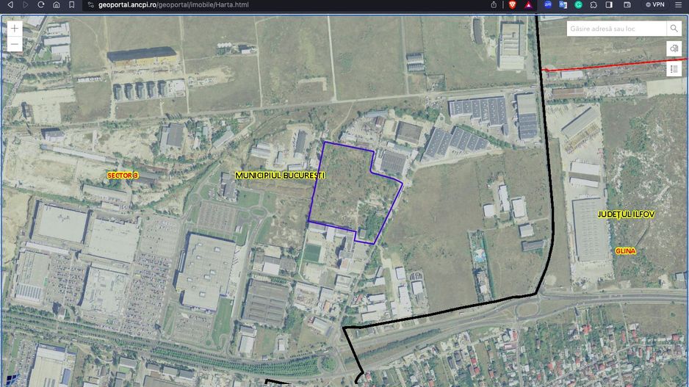Go forward in browser history
This screenshot has width=689, height=387.
(26, 5)
